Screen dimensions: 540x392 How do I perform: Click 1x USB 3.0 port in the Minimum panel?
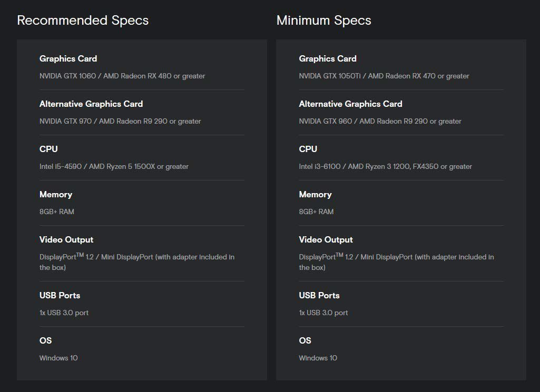[323, 313]
